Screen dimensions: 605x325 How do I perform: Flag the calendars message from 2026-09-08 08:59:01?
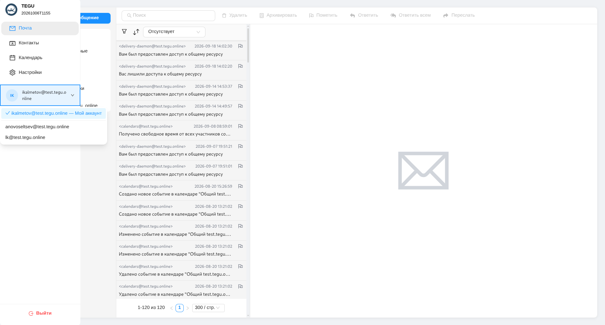tap(240, 126)
